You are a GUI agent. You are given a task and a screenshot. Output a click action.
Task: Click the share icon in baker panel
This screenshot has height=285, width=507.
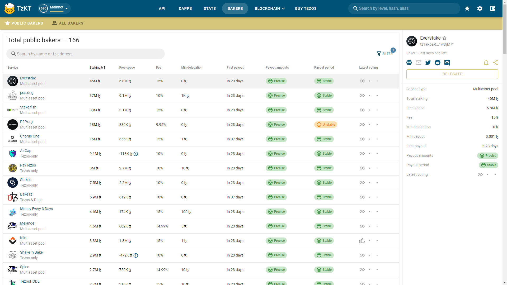[495, 63]
